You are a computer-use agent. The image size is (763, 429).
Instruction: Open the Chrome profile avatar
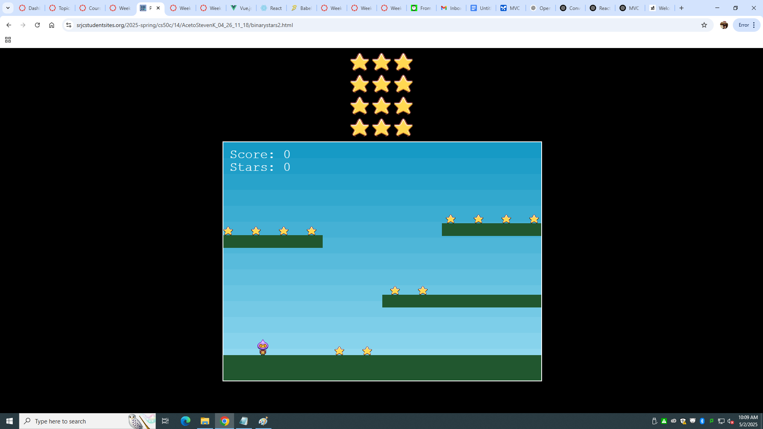point(724,25)
